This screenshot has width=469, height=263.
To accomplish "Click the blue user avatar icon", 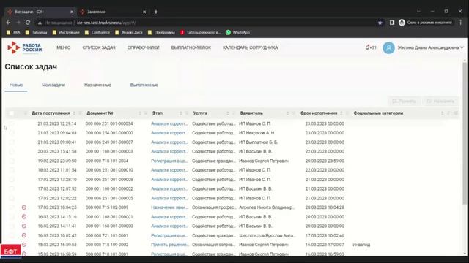I will click(x=388, y=47).
